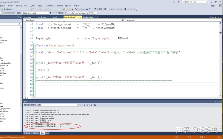This screenshot has width=223, height=139.
Task: Open the LayerLogin scope navigation dropdown
Action: [x=121, y=20]
